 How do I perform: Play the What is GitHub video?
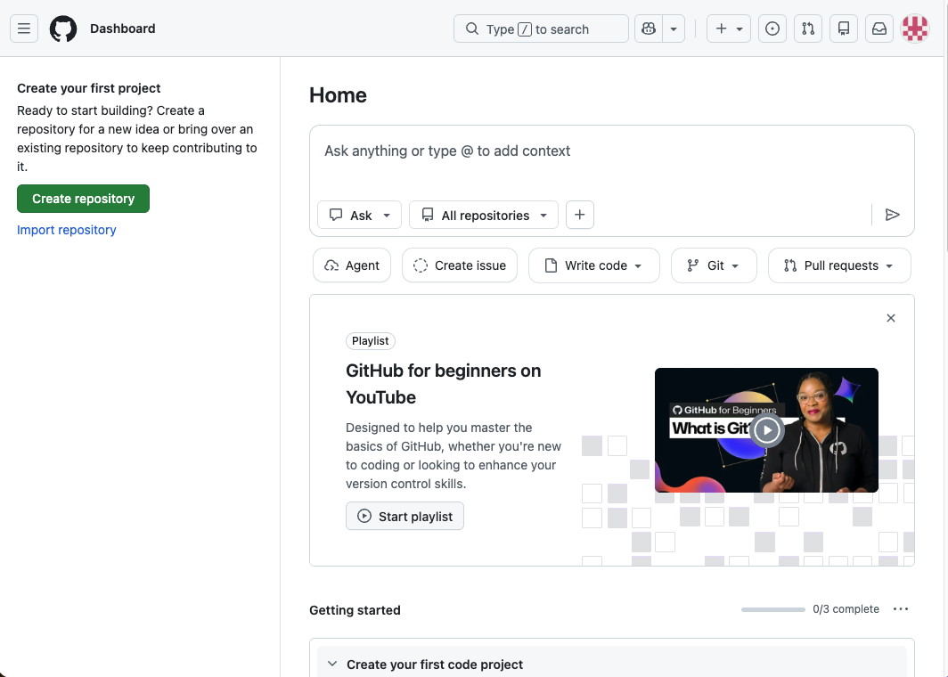point(766,430)
